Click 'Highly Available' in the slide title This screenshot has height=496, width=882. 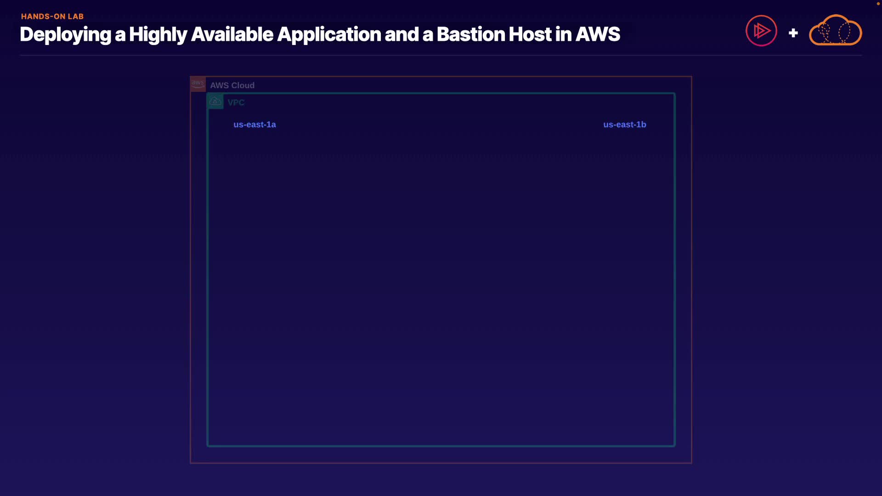[201, 34]
